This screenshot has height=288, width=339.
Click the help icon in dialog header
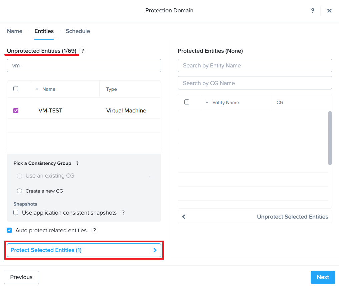[x=313, y=11]
